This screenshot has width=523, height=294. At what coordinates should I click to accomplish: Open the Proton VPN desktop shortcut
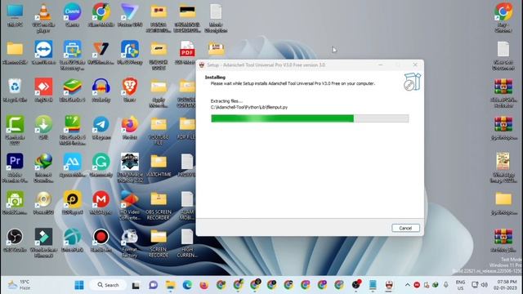click(130, 16)
